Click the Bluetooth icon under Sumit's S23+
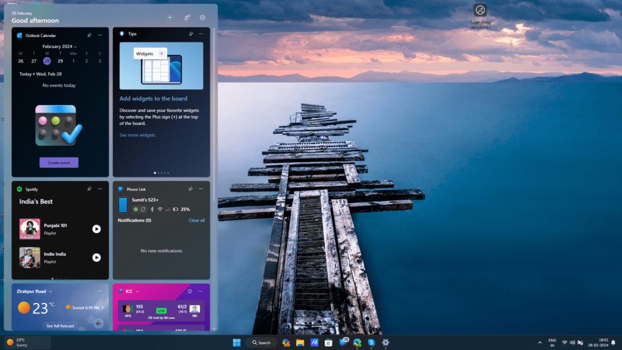The height and width of the screenshot is (350, 622). (152, 209)
